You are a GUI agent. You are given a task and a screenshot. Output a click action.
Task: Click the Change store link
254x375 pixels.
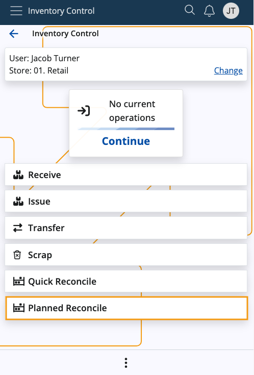pos(228,70)
